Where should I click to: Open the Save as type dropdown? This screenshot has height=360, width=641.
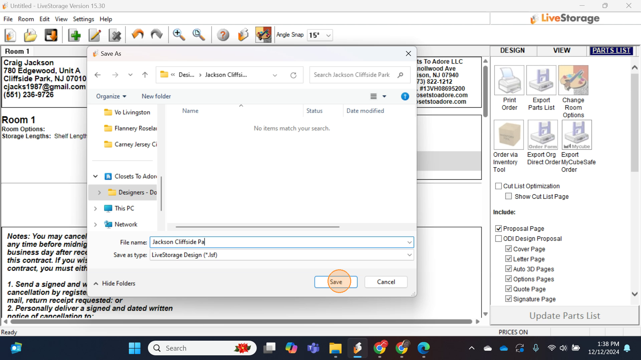409,255
